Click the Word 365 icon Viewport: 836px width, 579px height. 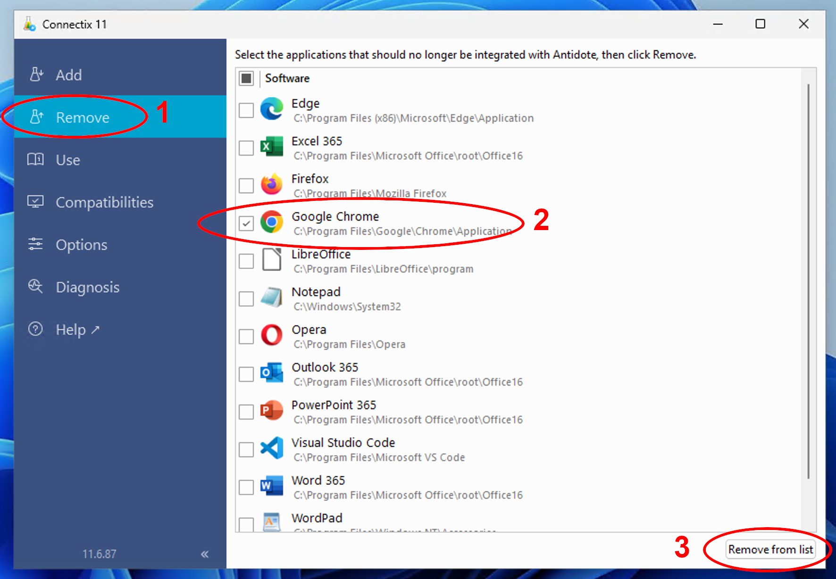(272, 487)
